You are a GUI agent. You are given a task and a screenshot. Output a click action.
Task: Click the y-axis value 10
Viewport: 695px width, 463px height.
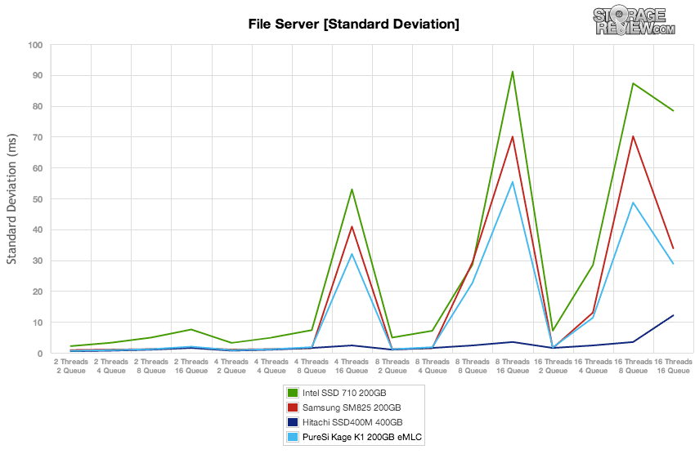[38, 323]
